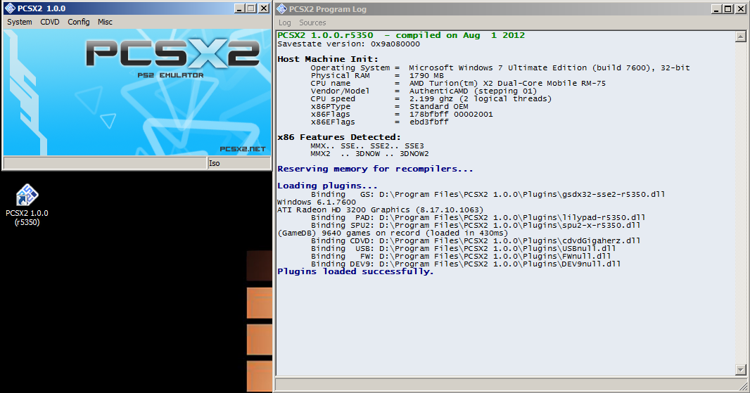Minimize the PCSX2 main window

point(239,8)
